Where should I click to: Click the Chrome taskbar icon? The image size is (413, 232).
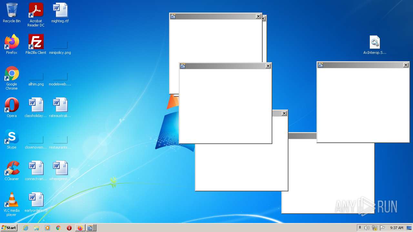tap(58, 228)
